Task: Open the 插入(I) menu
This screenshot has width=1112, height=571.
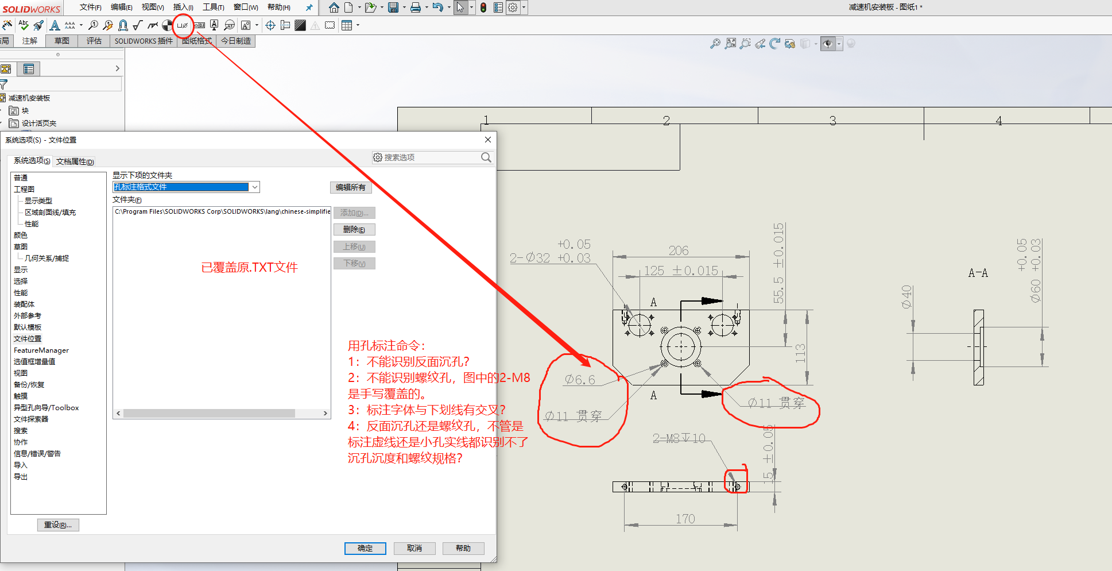Action: tap(183, 7)
